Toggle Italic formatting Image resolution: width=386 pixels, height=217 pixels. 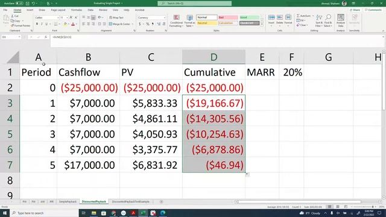tap(42, 24)
